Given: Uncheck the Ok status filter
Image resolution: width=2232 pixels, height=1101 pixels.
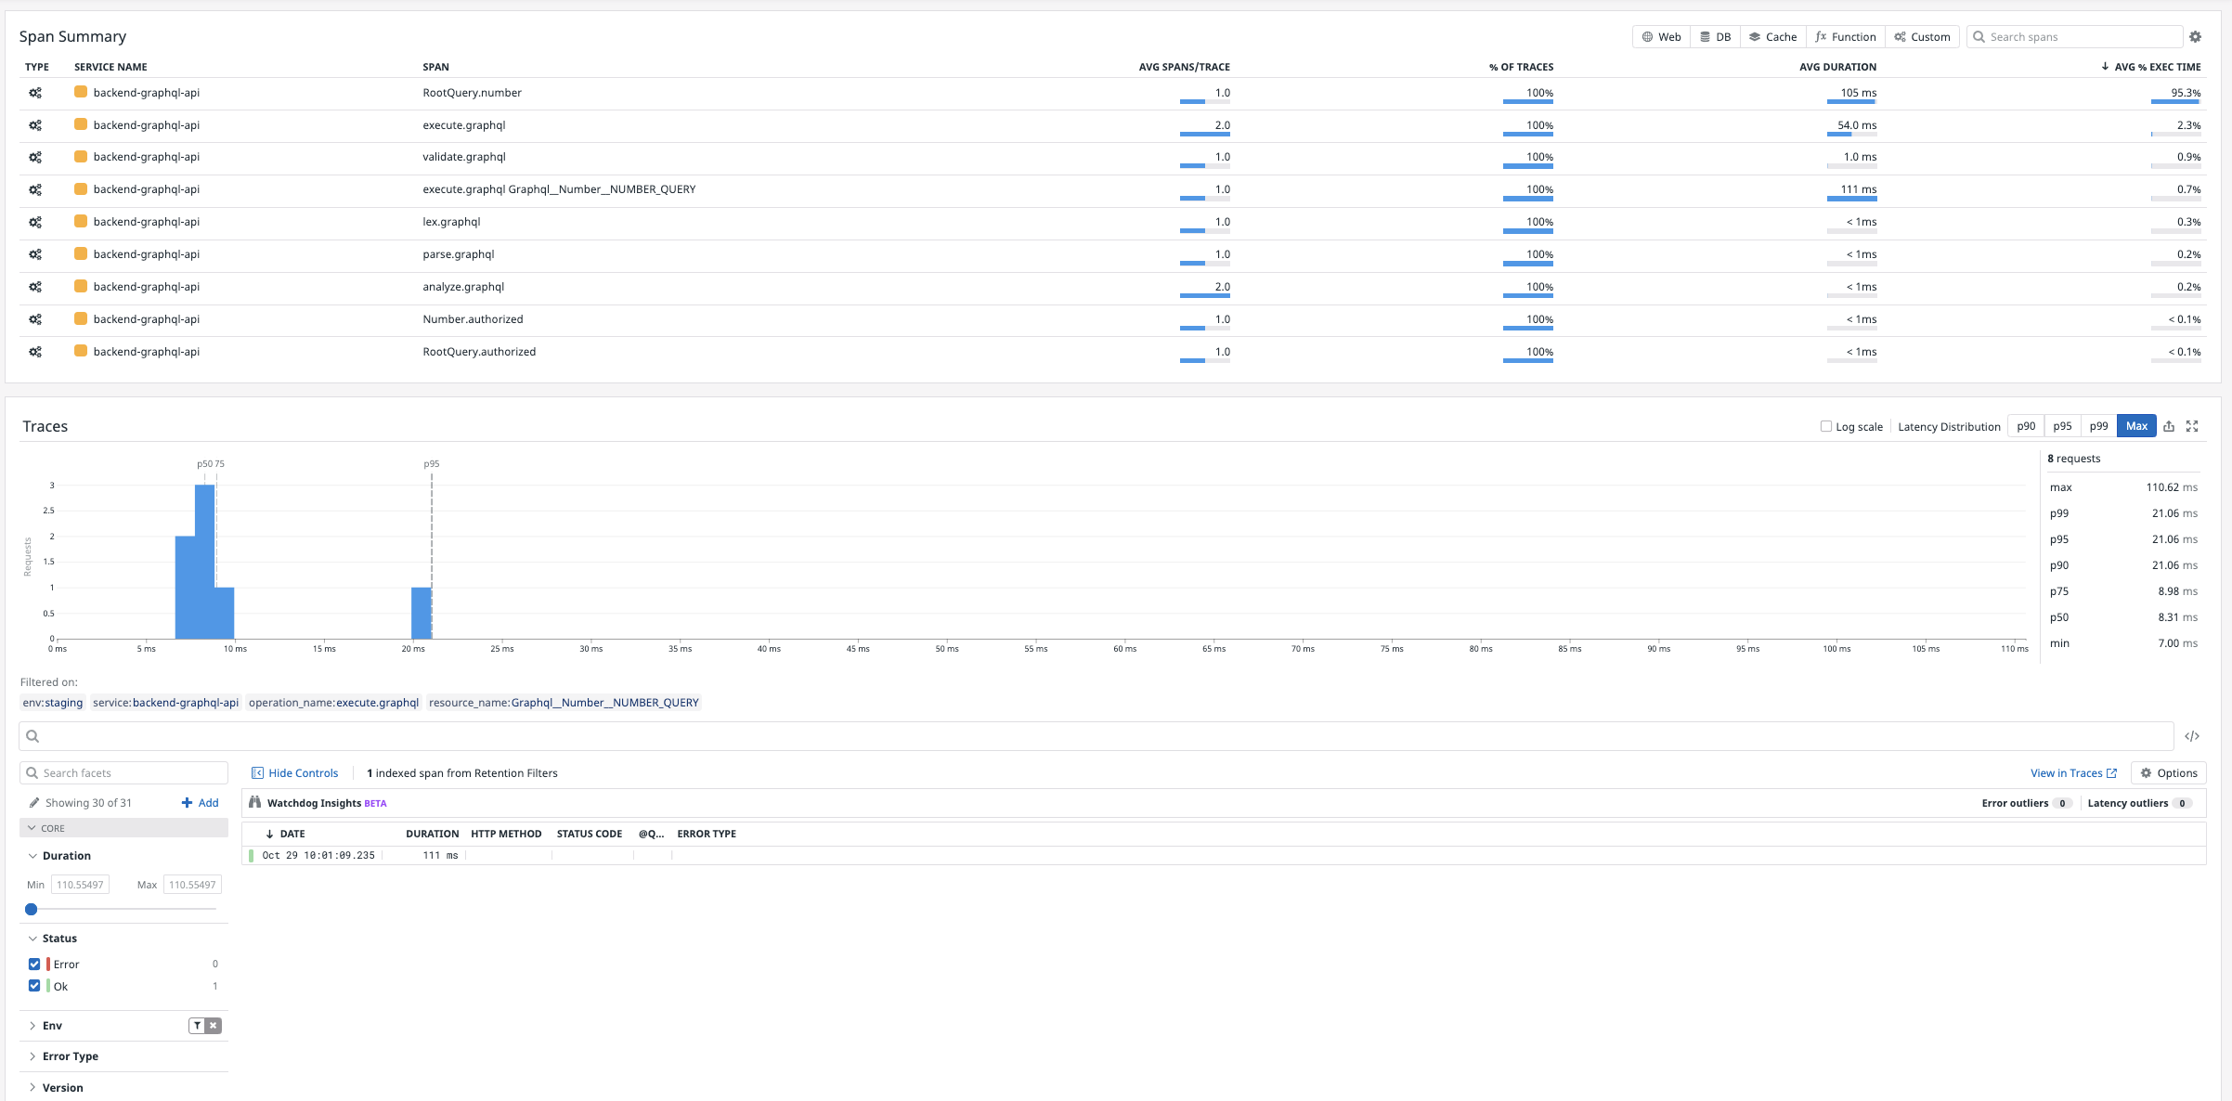Looking at the screenshot, I should tap(34, 985).
